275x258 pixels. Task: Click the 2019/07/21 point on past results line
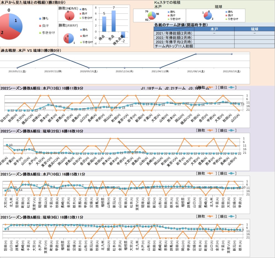53,54
